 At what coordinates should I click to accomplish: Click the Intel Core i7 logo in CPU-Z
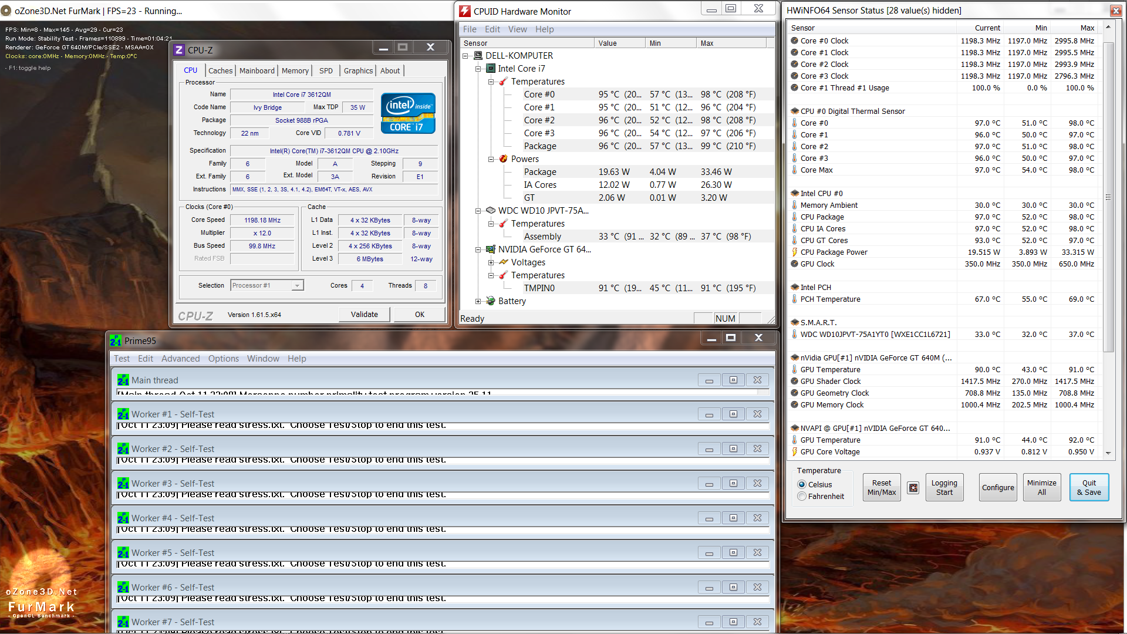pyautogui.click(x=408, y=113)
